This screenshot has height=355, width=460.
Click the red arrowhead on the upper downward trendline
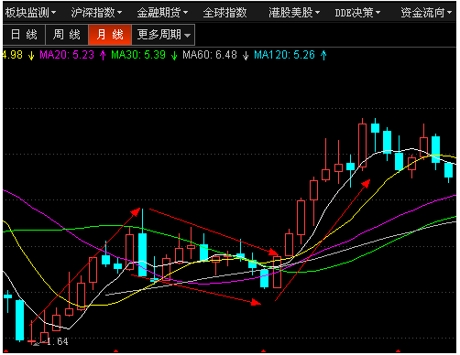[x=273, y=252]
